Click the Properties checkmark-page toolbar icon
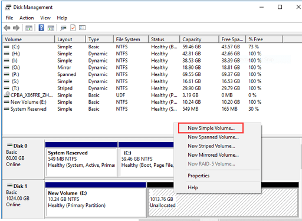The width and height of the screenshot is (302, 221). [73, 28]
